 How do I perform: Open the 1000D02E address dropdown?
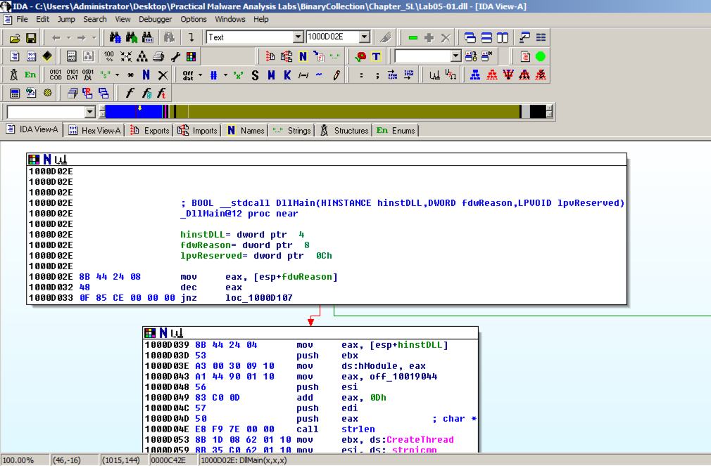[364, 37]
